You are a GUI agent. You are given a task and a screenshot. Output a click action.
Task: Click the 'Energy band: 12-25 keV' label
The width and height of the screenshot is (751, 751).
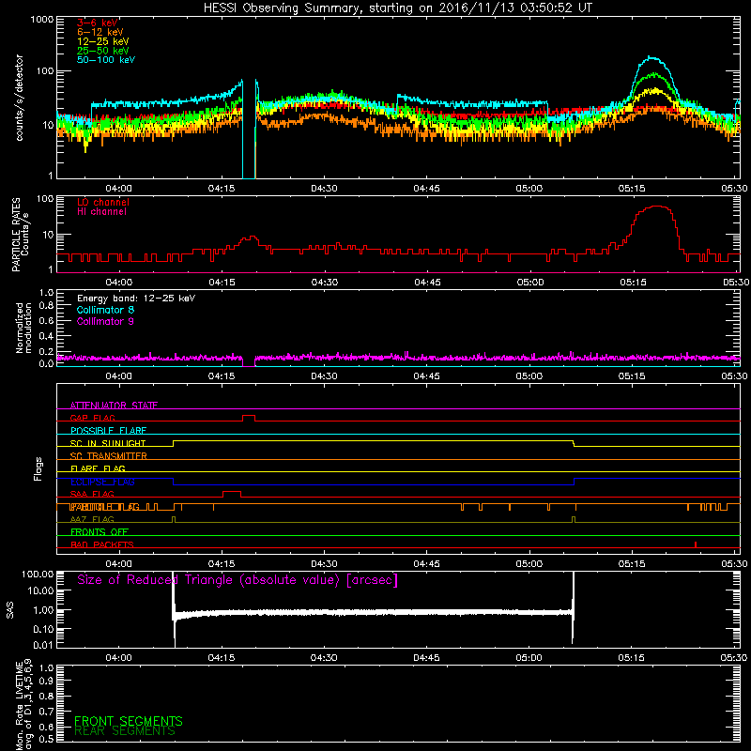tap(136, 299)
